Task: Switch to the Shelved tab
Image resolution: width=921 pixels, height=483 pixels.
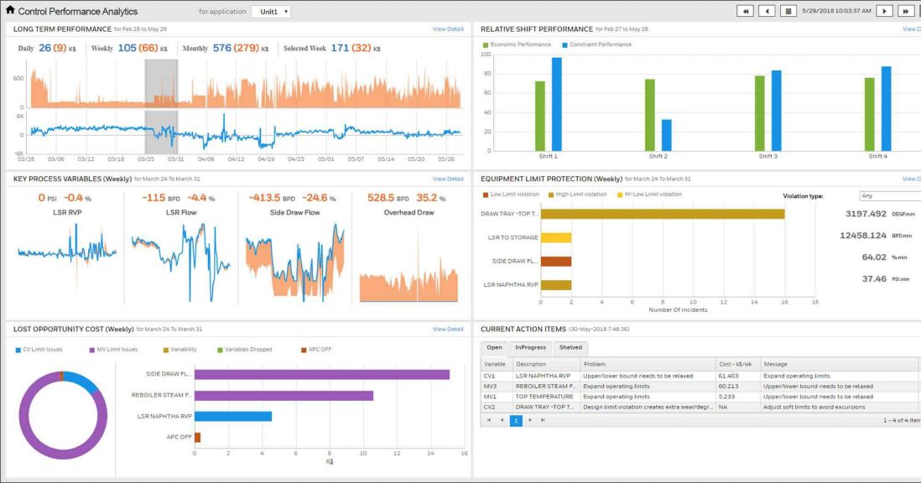Action: [x=570, y=346]
